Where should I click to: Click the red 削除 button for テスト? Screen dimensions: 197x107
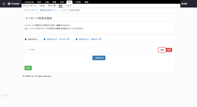pyautogui.click(x=169, y=50)
